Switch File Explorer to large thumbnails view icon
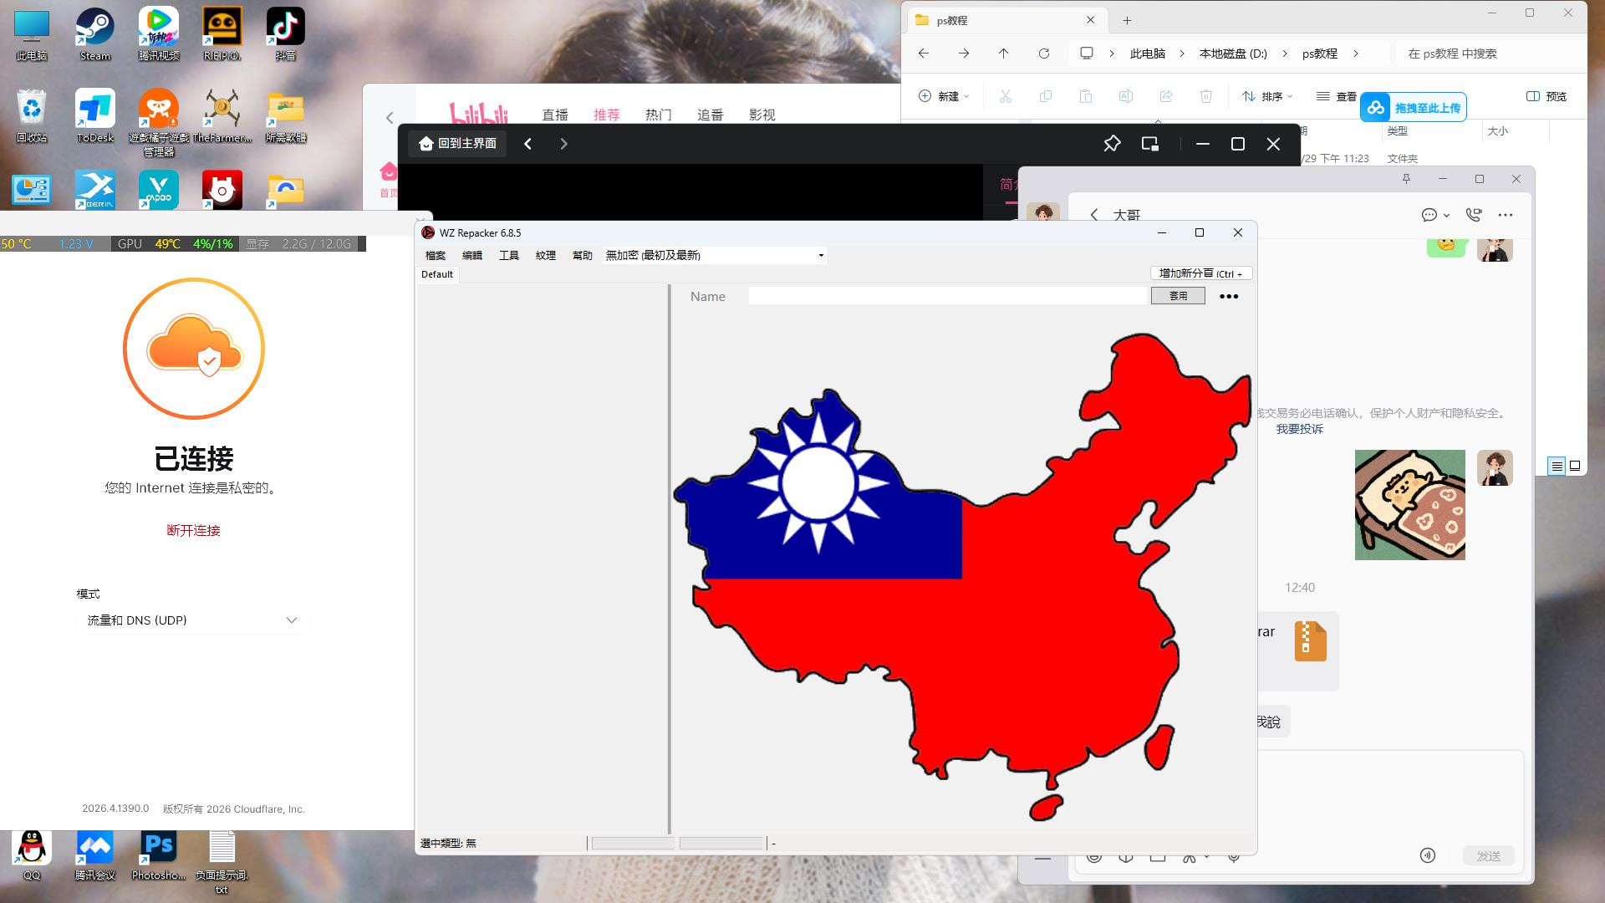The image size is (1605, 903). click(1575, 466)
